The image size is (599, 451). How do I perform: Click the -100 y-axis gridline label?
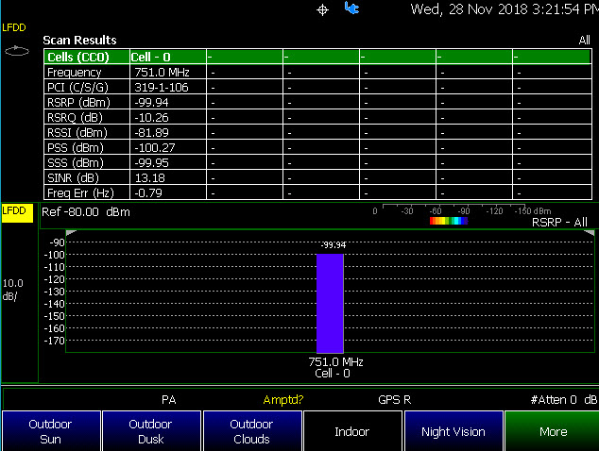(54, 255)
